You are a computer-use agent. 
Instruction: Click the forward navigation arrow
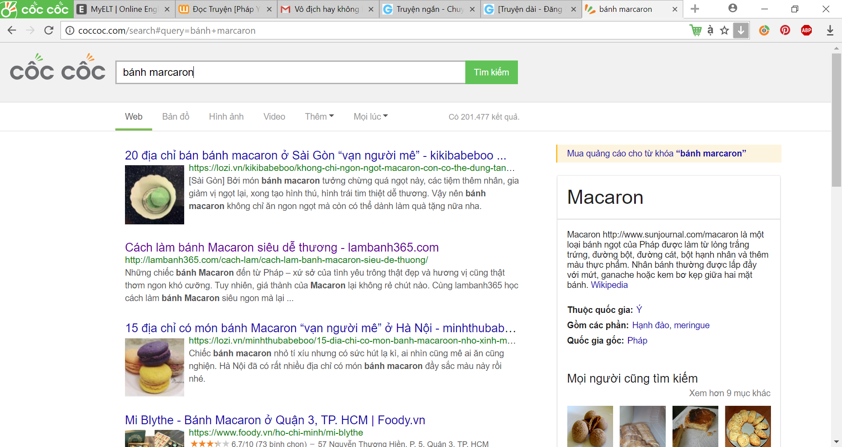click(30, 30)
